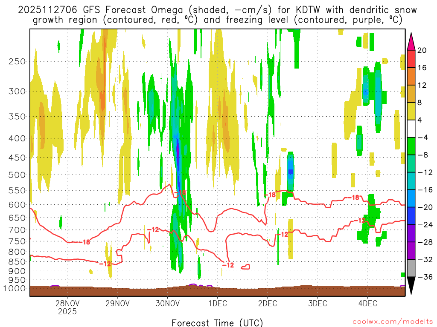Screen dimensions: 437x327
Task: Click the light blue -16 to -20 swatch
Action: [x=411, y=198]
